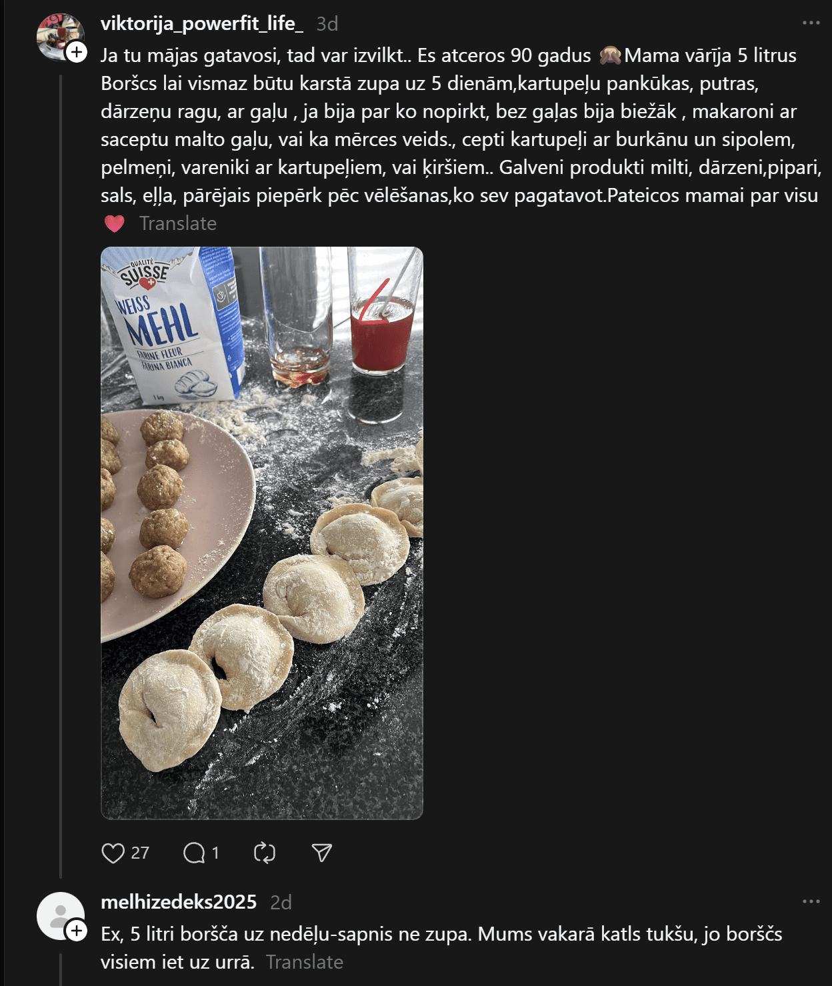832x986 pixels.
Task: Share the post via paper plane icon
Action: (321, 853)
